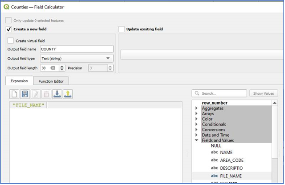
Task: Click the QGIS logo in title bar
Action: (6, 7)
